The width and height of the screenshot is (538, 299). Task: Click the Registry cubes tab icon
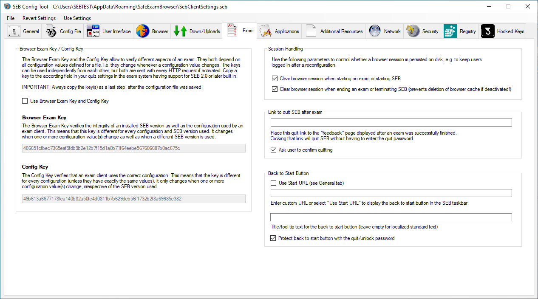point(450,31)
